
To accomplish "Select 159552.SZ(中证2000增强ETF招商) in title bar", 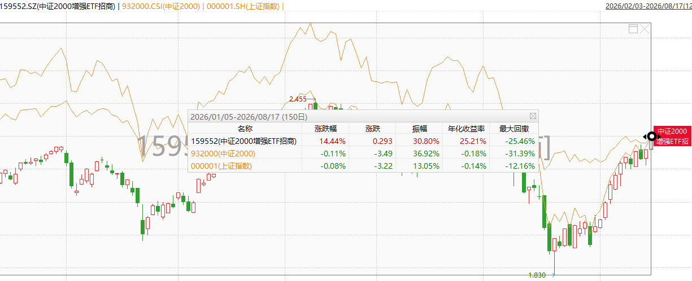I will 58,6.
